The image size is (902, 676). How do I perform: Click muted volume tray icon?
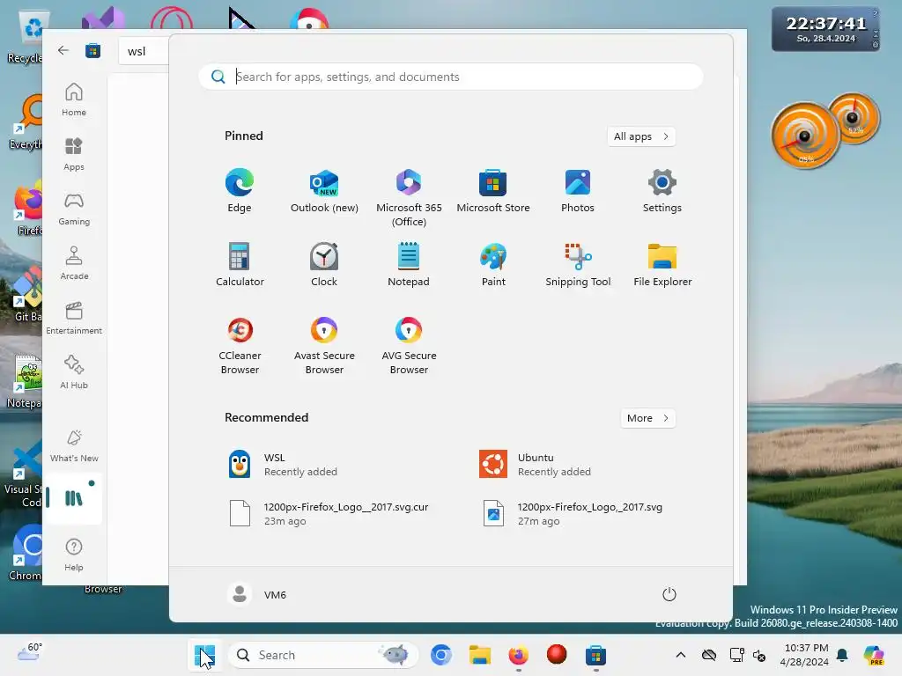(x=759, y=655)
